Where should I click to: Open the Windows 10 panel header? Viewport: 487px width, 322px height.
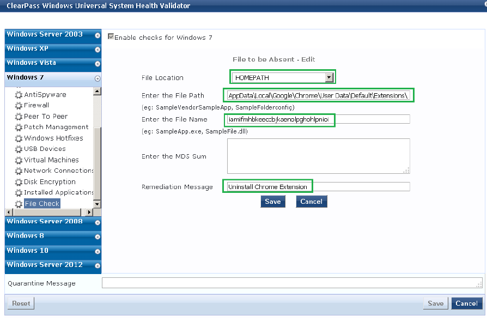tap(53, 252)
